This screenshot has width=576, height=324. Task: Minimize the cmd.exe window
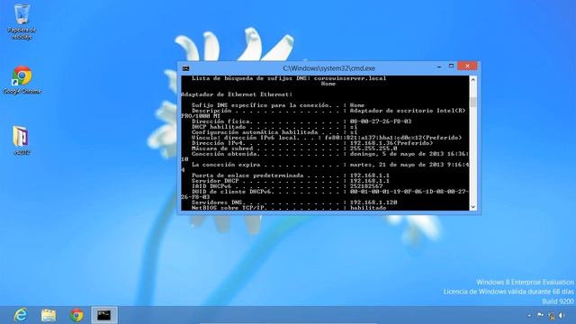point(439,67)
